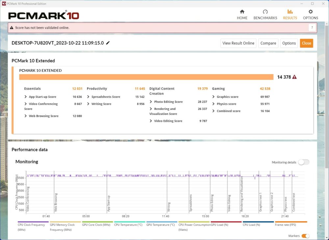Screen dimensions: 329x240
Task: Click the red warning triangle beside 14 378
Action: pos(294,77)
